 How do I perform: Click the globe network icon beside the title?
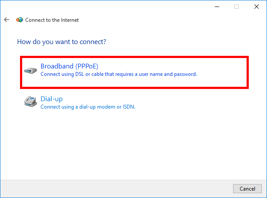[x=19, y=20]
